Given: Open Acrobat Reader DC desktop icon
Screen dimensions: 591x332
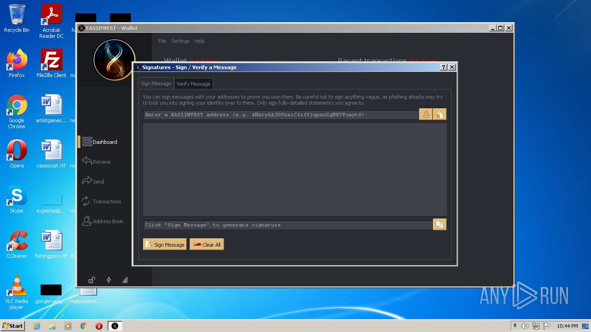Looking at the screenshot, I should pos(51,21).
